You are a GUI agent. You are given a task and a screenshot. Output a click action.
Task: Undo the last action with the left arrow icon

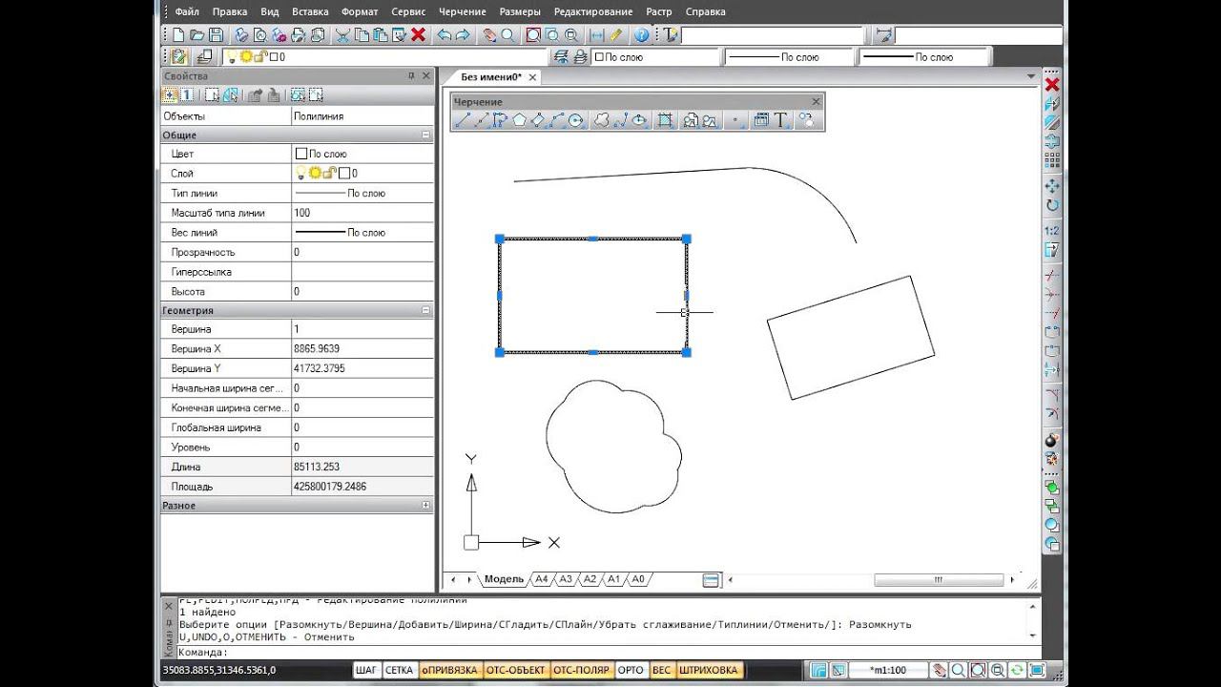tap(444, 35)
